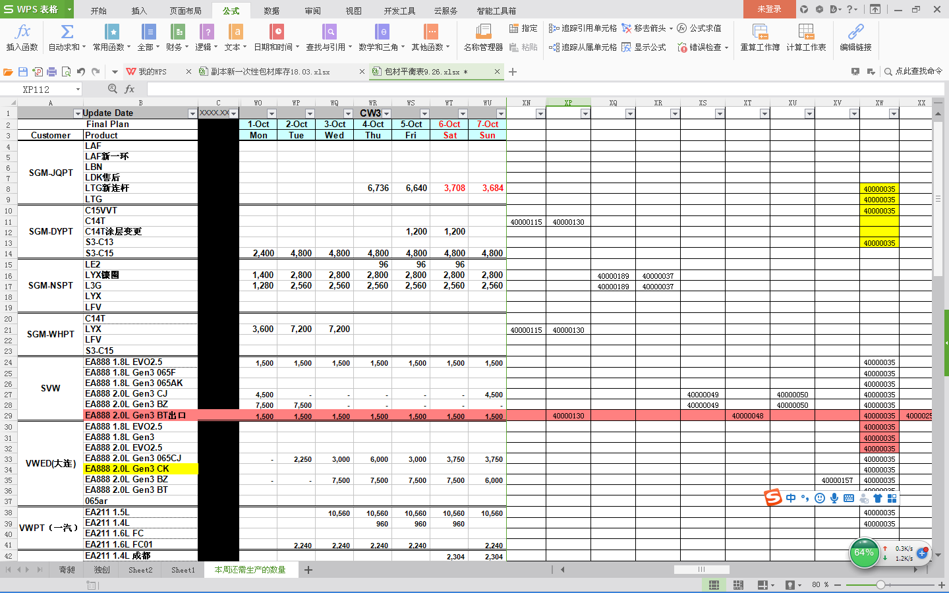Open Lookup and Reference (查找与引用) icon
This screenshot has height=593, width=949.
[329, 32]
